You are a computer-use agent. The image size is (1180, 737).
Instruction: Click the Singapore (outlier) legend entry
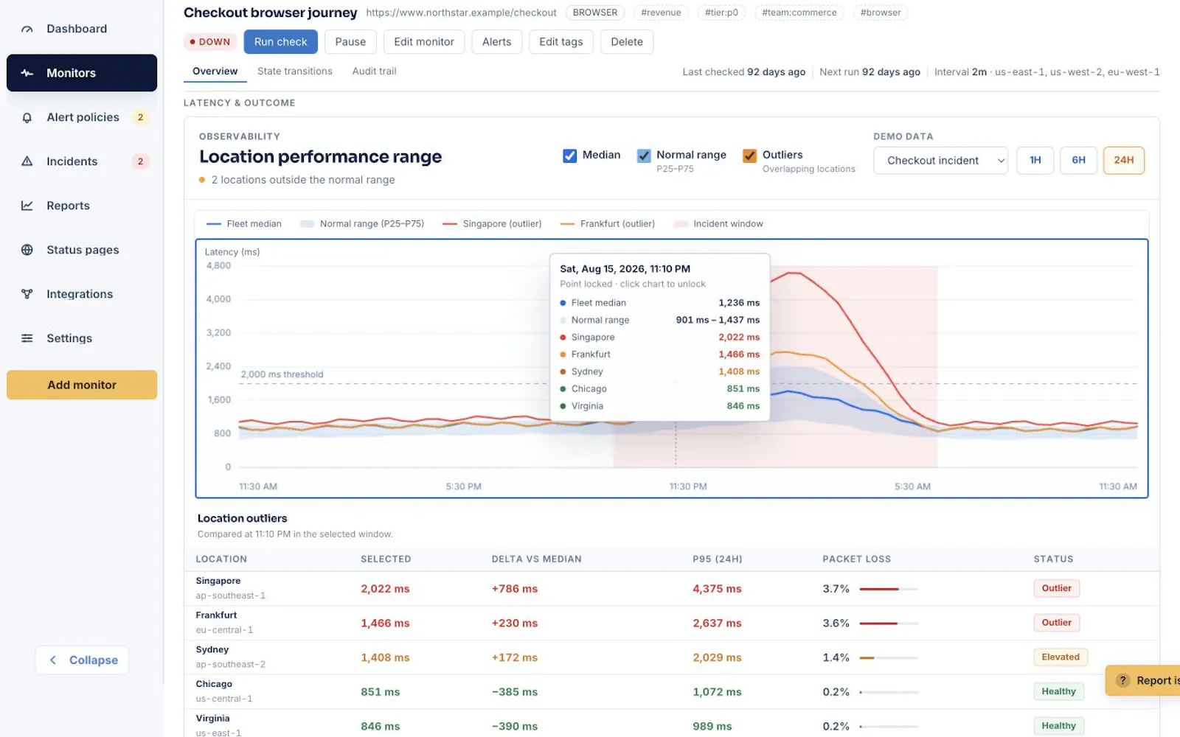[x=492, y=224]
